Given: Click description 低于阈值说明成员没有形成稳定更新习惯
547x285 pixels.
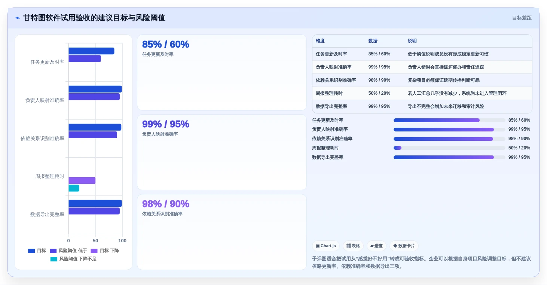Looking at the screenshot, I should [448, 54].
